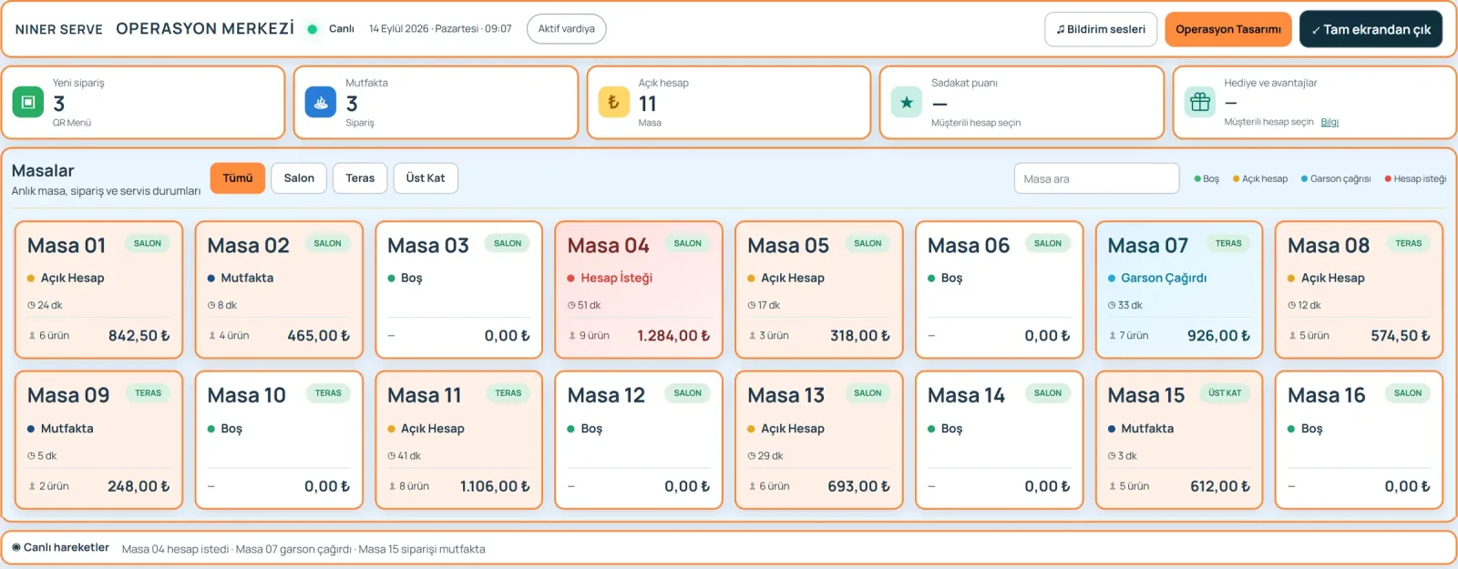Screen dimensions: 1458x569
Task: Click the 612,00 ₺ total on Masa 15
Action: pyautogui.click(x=1220, y=486)
